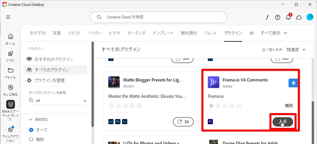Click the 無料 price label on Frame.io card

click(289, 106)
